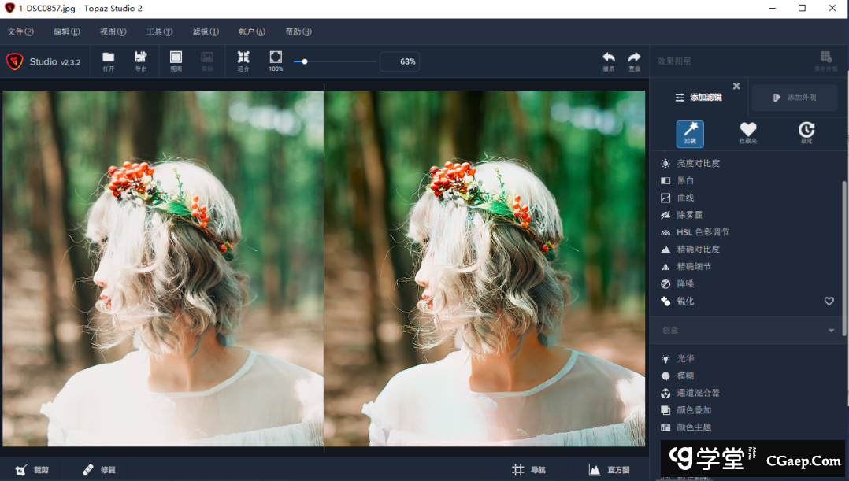
Task: Select the Heal (修复) tool
Action: click(x=99, y=470)
